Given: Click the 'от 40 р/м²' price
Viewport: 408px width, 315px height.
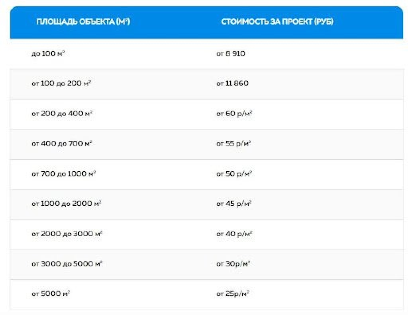Looking at the screenshot, I should click(x=234, y=234).
